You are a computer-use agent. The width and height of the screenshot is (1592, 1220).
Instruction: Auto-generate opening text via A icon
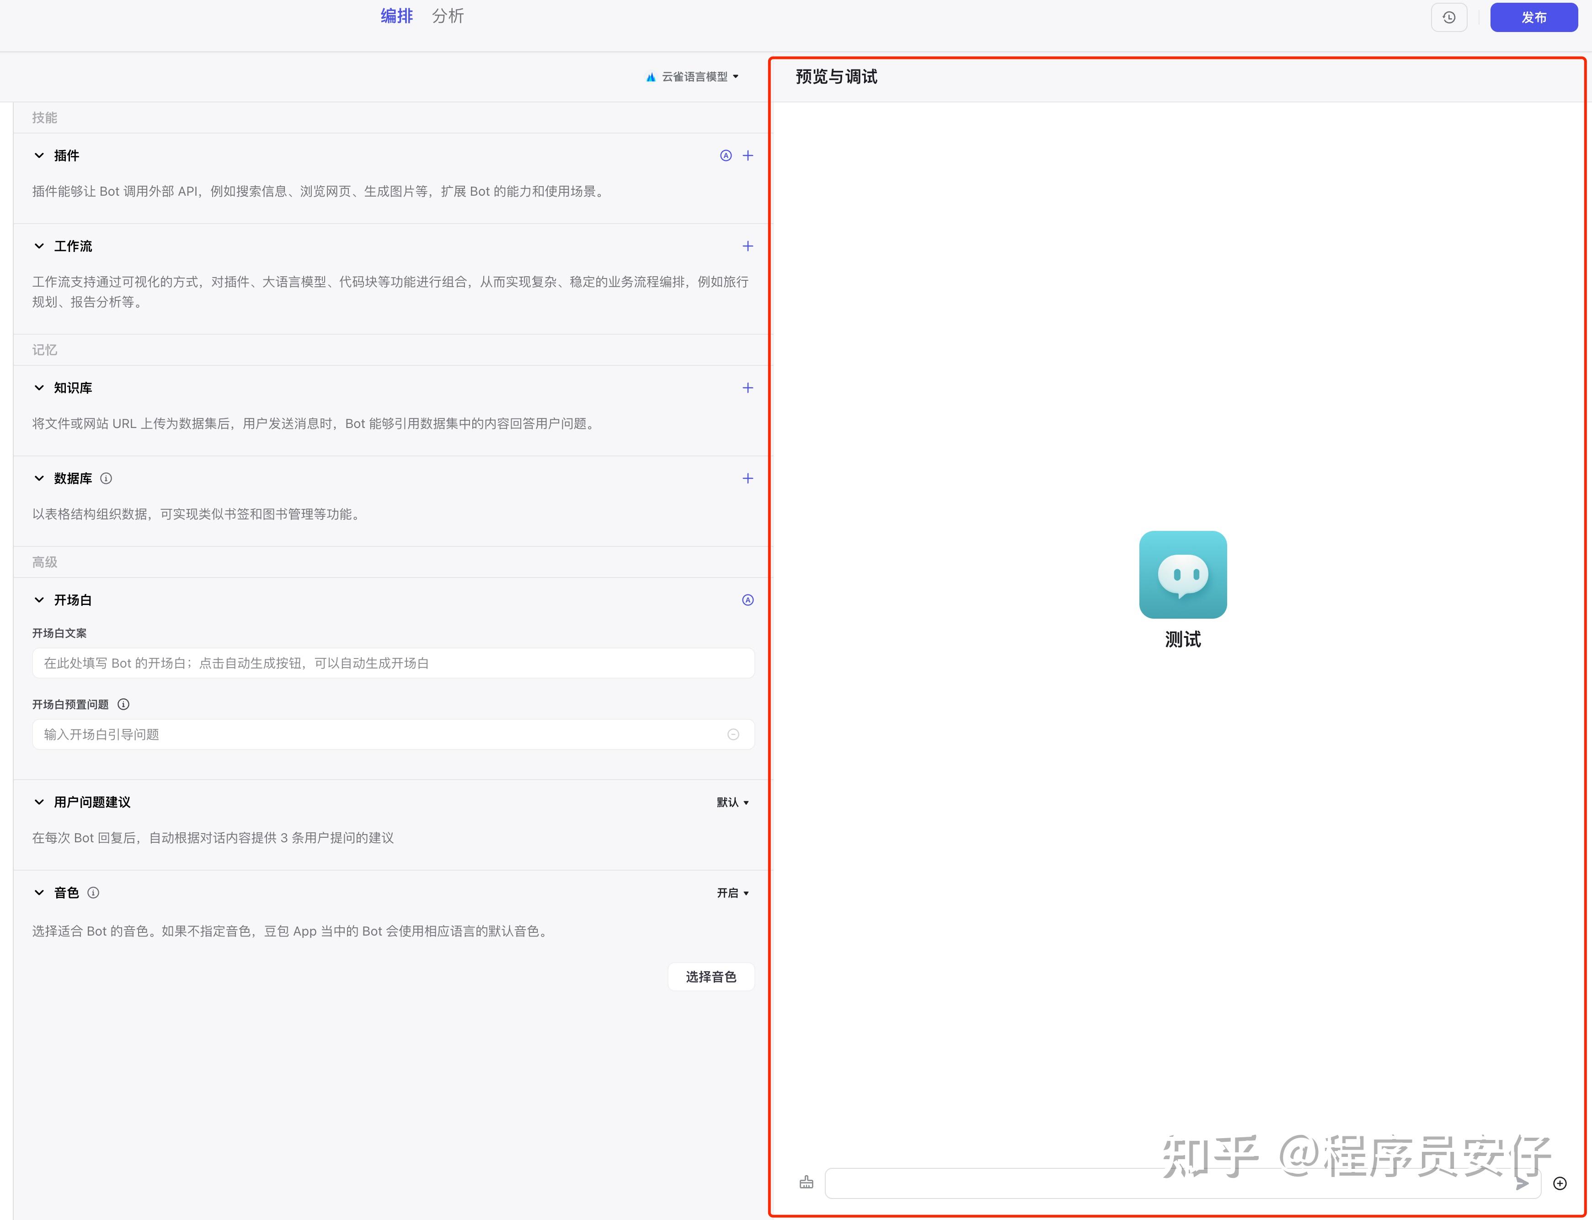(x=748, y=600)
